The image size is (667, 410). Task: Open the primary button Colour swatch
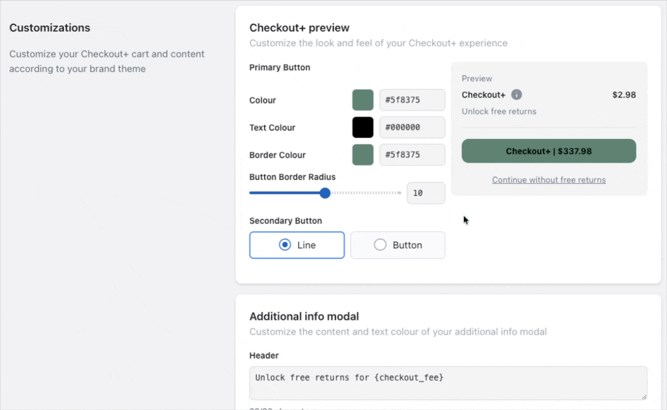[363, 100]
